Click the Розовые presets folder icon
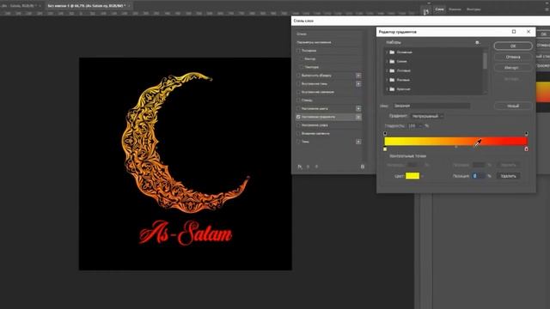Screen dimensions: 550x309 click(392, 80)
